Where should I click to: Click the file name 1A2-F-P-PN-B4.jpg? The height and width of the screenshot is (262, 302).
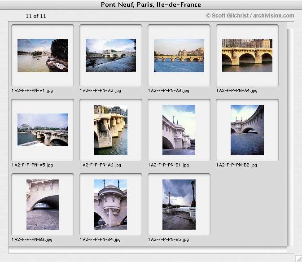click(x=100, y=240)
